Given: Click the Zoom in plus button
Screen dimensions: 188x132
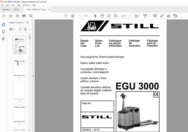Looking at the screenshot, I should click(x=116, y=16).
